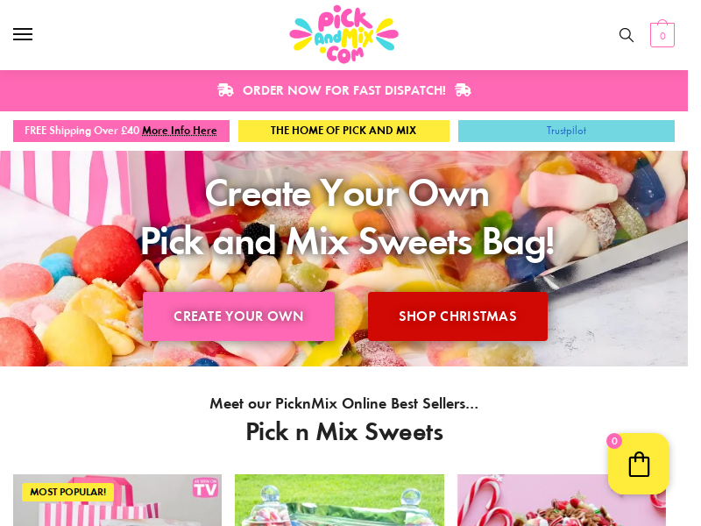
Task: Click the Pick n Mix Sweets heading
Action: 344,432
